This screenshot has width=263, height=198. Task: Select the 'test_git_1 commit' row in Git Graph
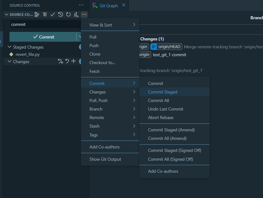pyautogui.click(x=169, y=55)
